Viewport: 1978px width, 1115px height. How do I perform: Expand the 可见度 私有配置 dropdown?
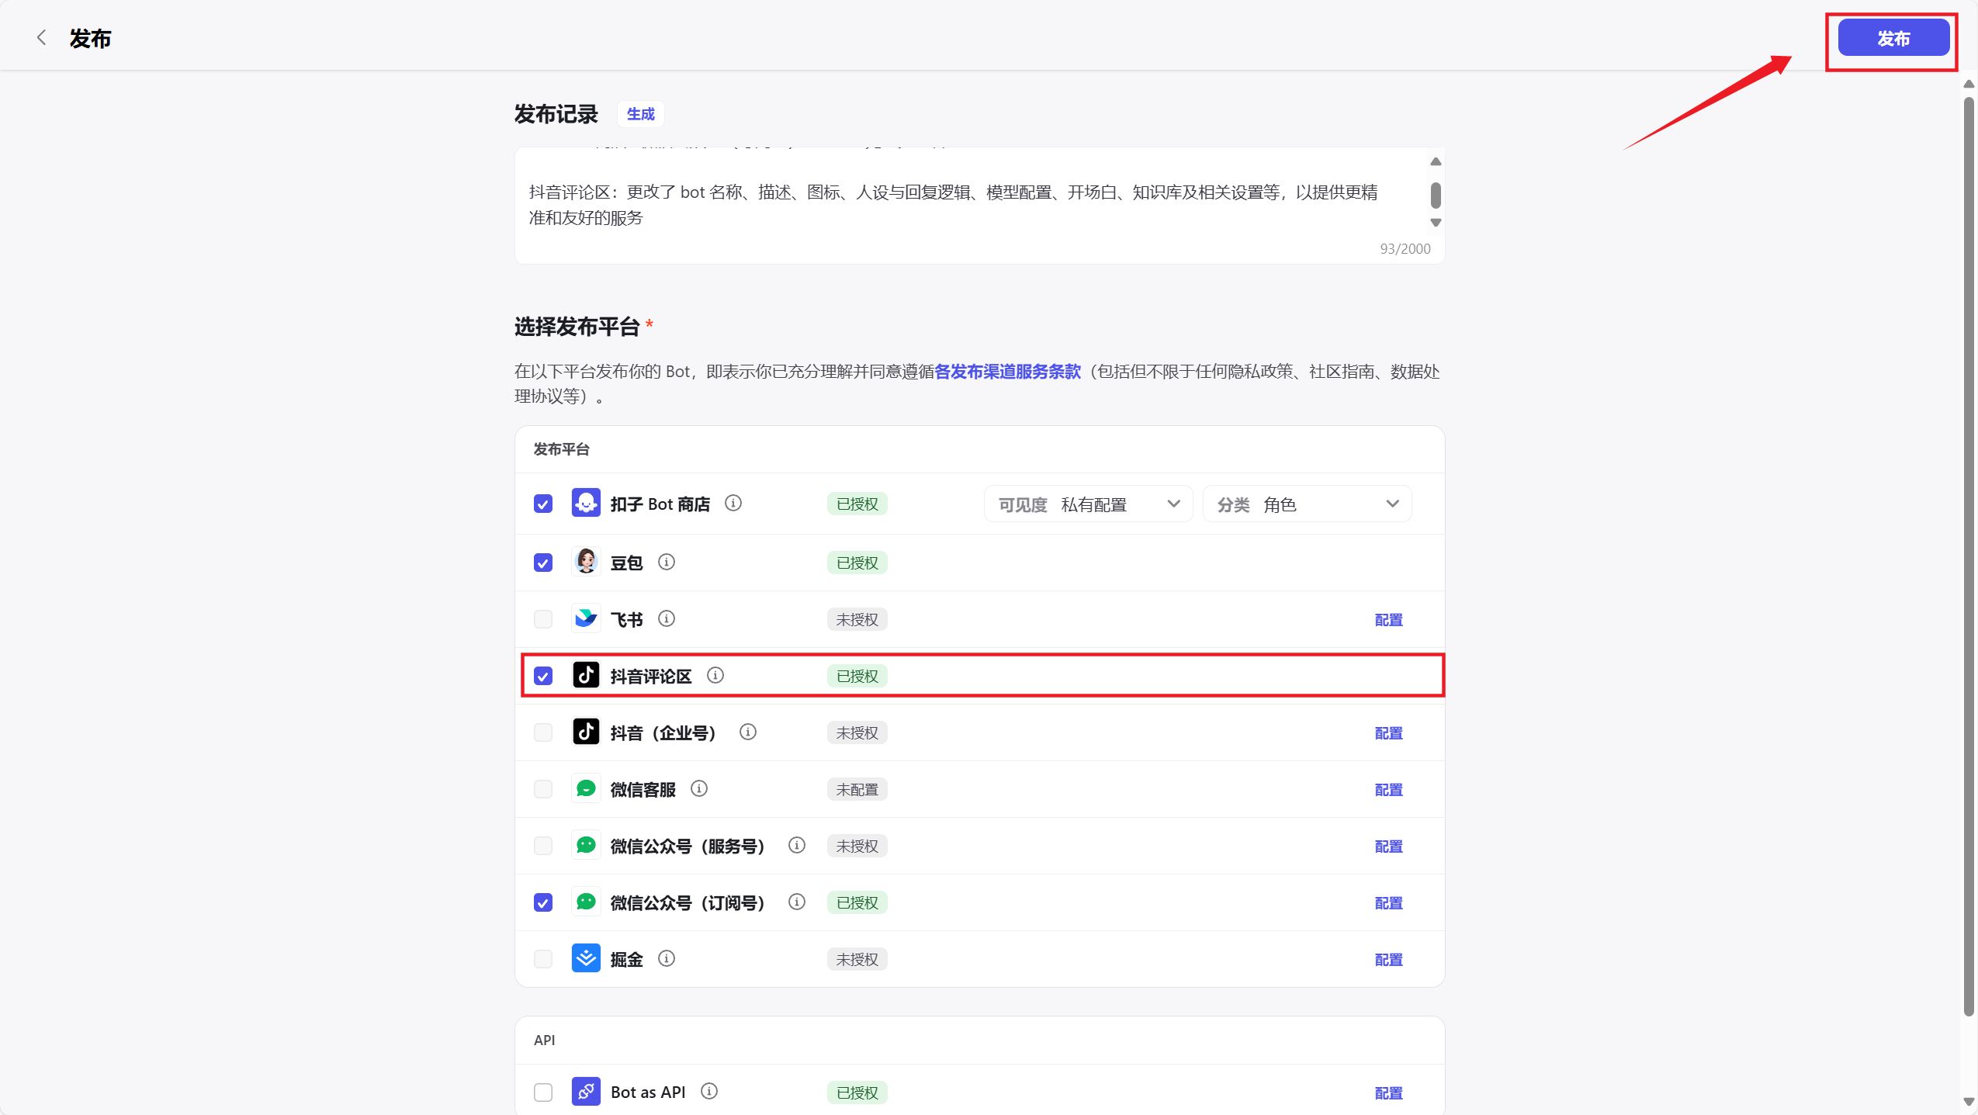coord(1087,504)
